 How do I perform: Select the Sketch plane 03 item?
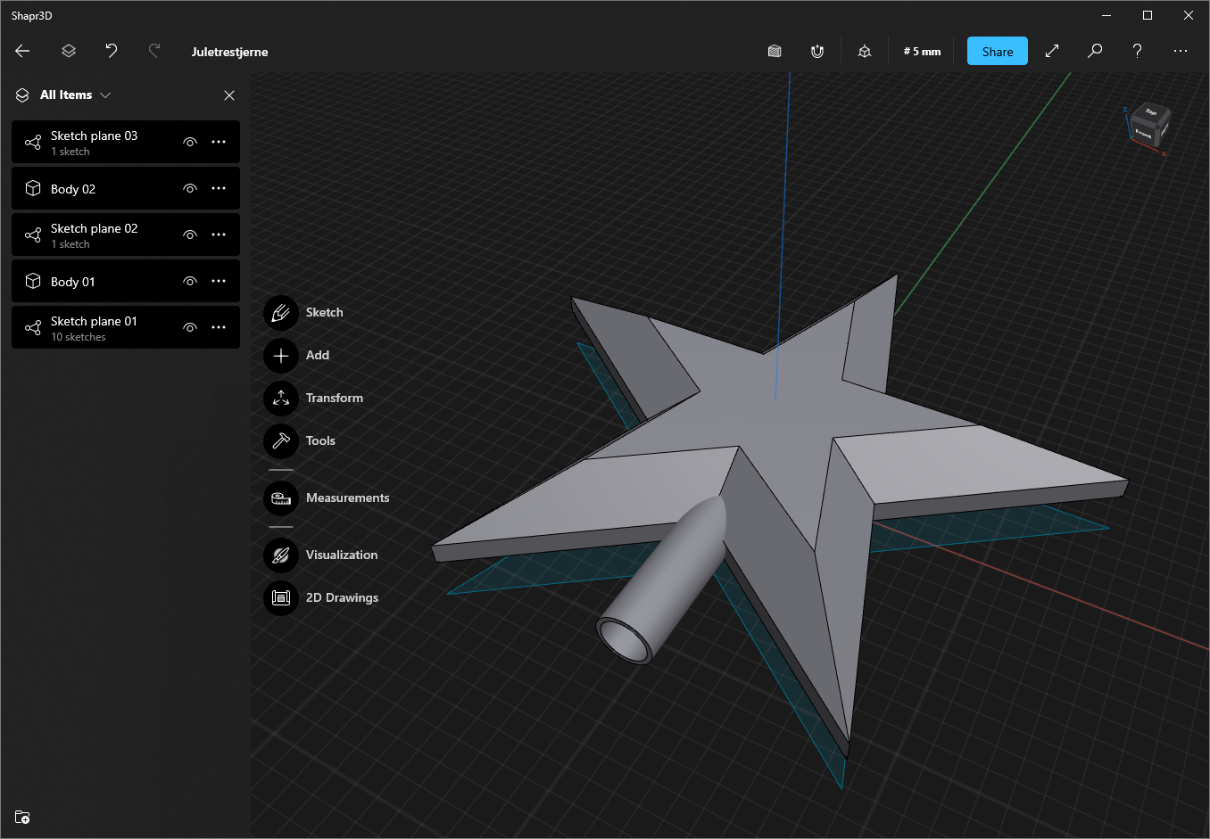126,142
